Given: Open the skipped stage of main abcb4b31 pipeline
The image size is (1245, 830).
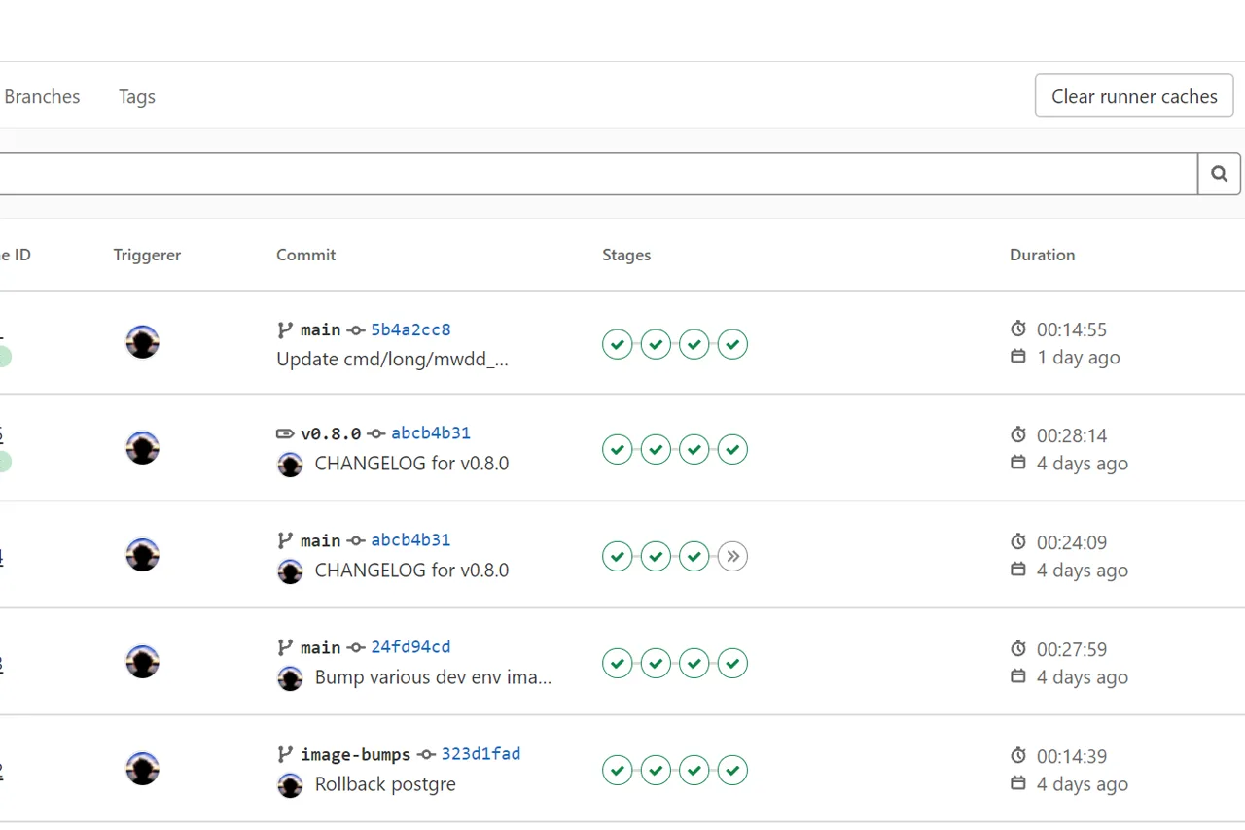Looking at the screenshot, I should tap(732, 557).
